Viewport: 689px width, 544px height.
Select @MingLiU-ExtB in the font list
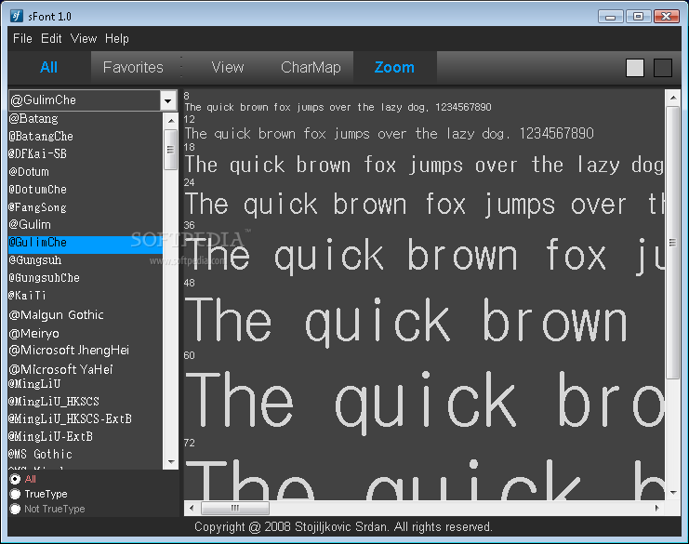pos(86,436)
